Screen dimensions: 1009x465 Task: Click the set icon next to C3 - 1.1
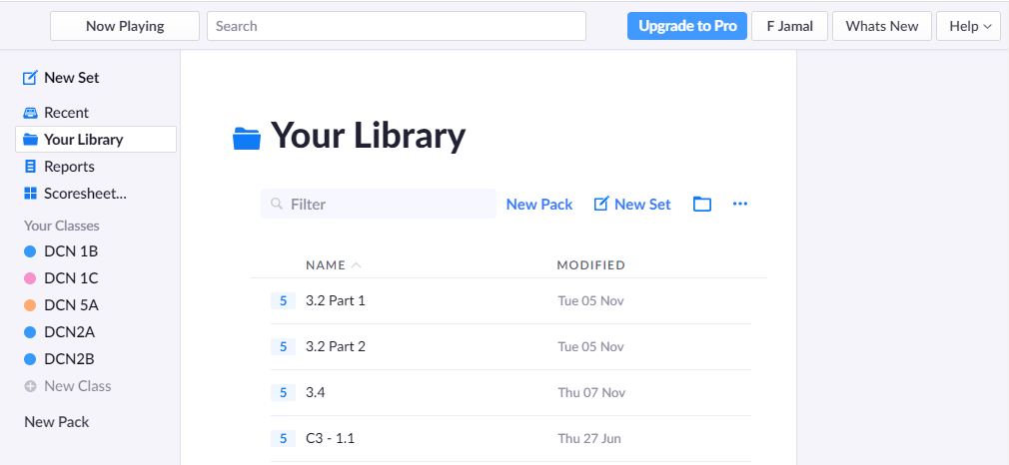click(283, 438)
